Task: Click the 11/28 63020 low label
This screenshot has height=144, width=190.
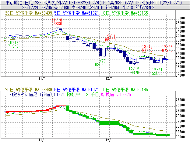Action: point(100,63)
